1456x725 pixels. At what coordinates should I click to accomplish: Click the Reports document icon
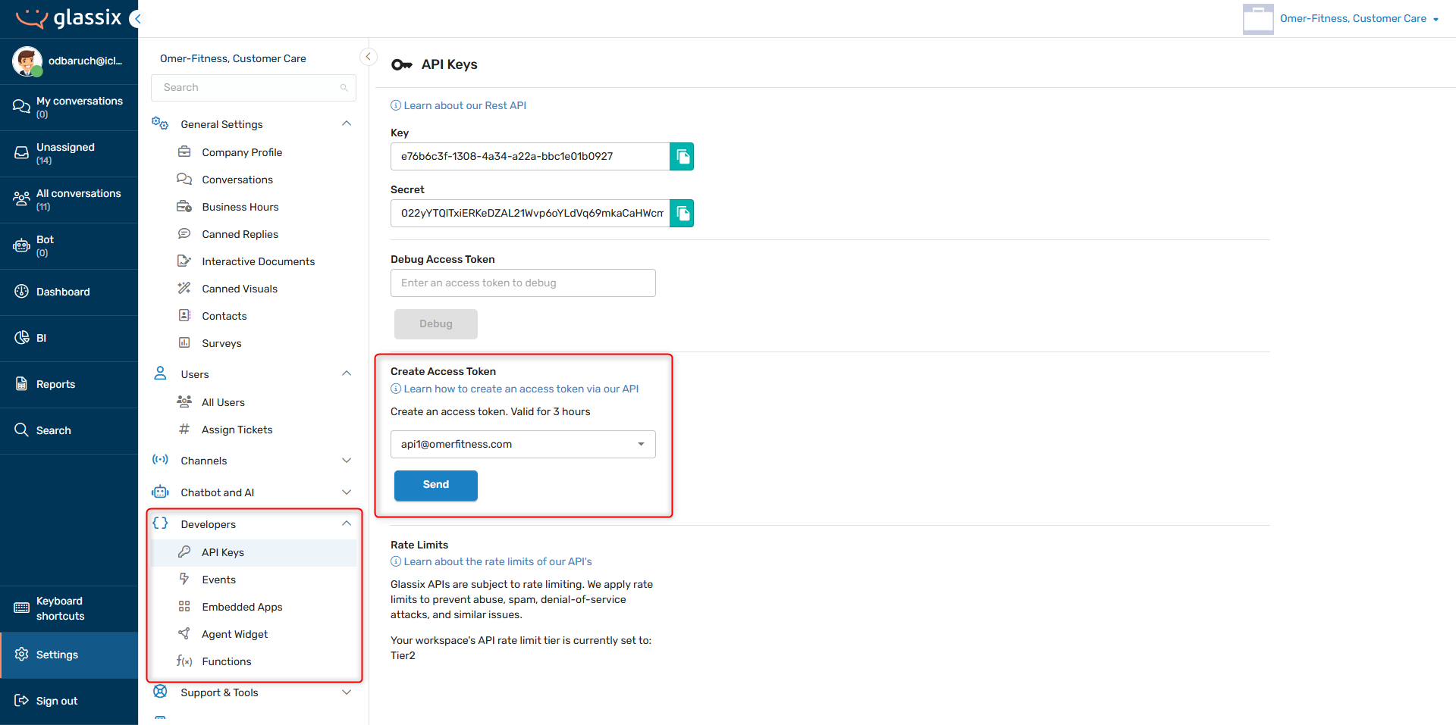coord(21,384)
